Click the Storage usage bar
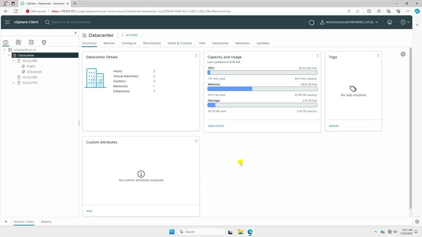422x237 pixels. 262,105
